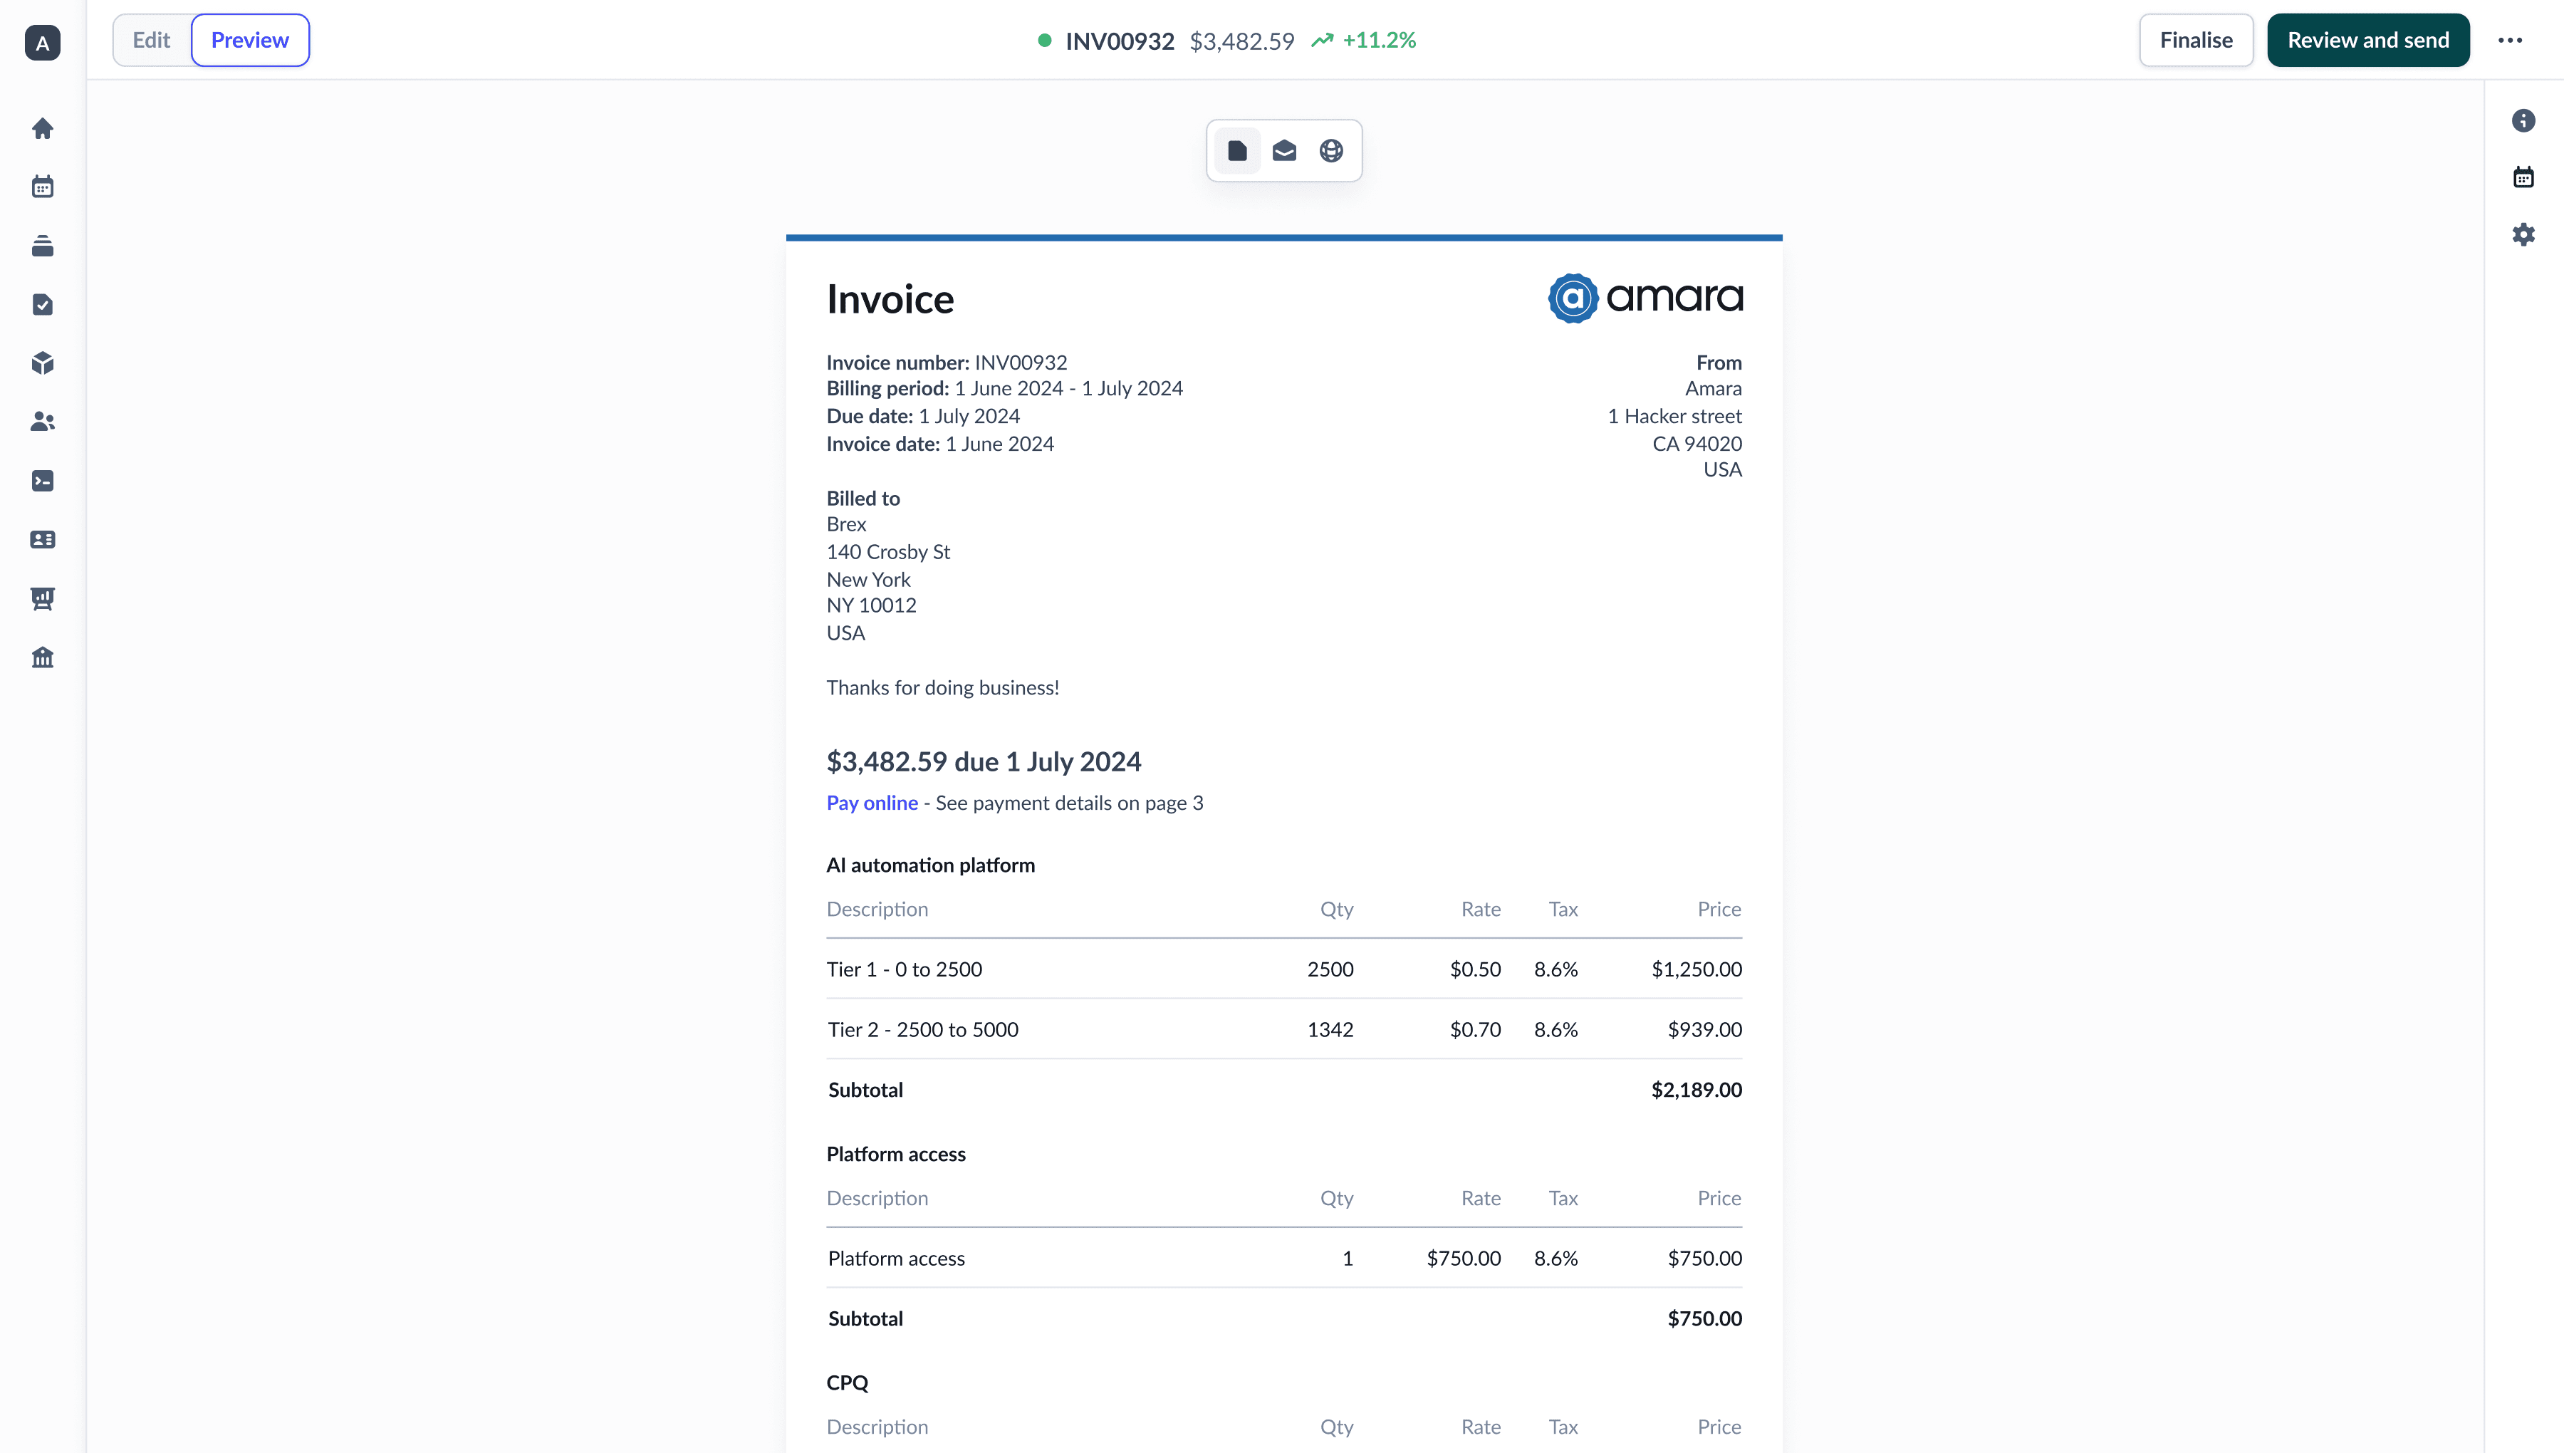
Task: Go to the Home sidebar icon
Action: point(42,129)
